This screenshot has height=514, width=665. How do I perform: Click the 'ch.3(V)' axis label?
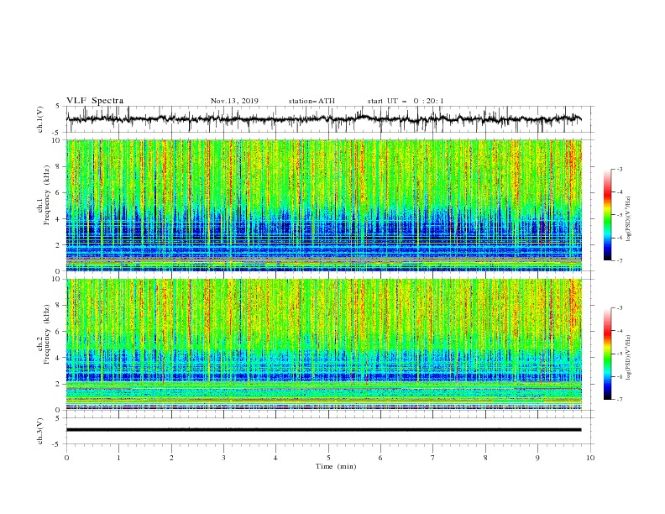[x=40, y=431]
